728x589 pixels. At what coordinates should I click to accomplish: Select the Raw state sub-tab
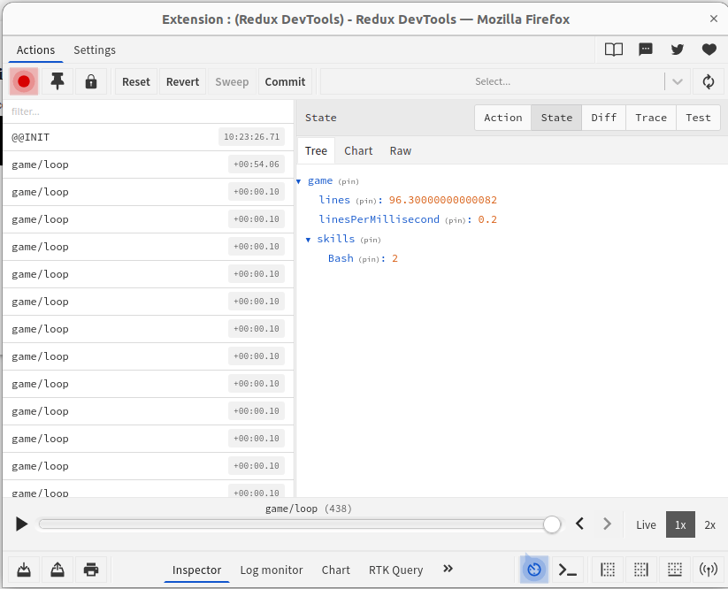point(400,151)
